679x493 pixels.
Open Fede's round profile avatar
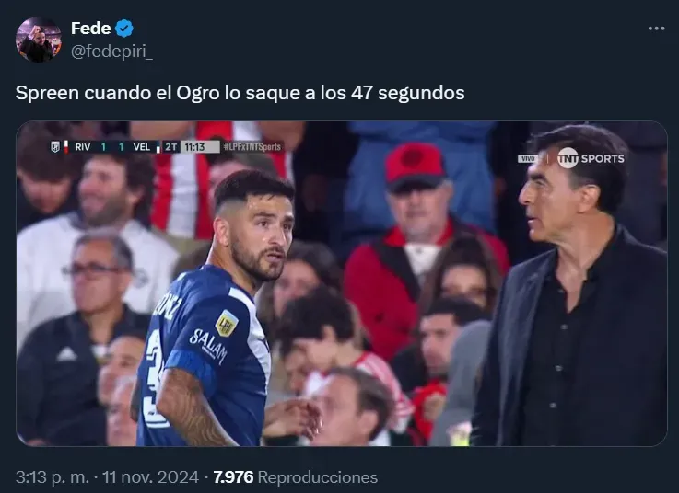39,40
